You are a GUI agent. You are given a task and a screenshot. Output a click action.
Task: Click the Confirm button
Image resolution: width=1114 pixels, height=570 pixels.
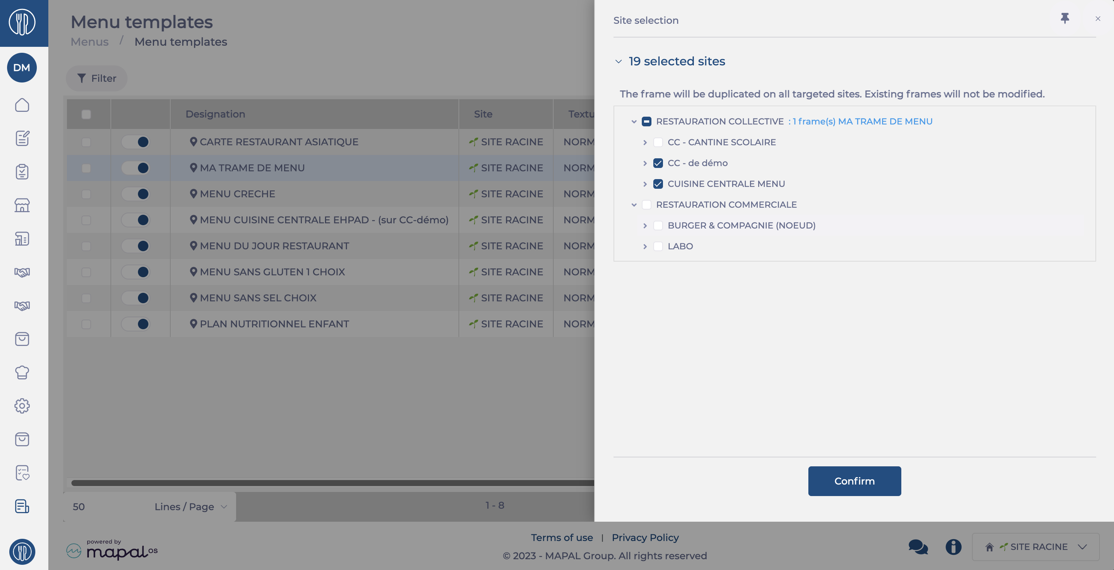click(x=854, y=481)
